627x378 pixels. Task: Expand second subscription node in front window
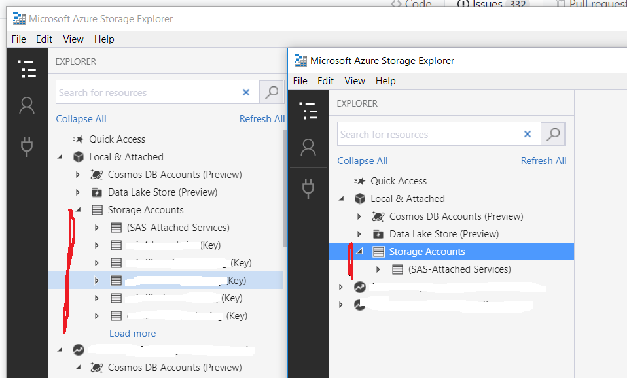click(341, 305)
